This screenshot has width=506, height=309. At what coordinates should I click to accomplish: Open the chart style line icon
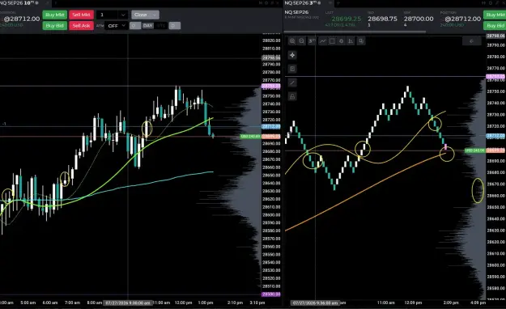click(322, 41)
